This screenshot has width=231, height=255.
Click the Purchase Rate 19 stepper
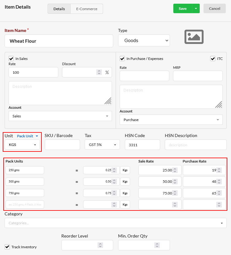click(219, 170)
